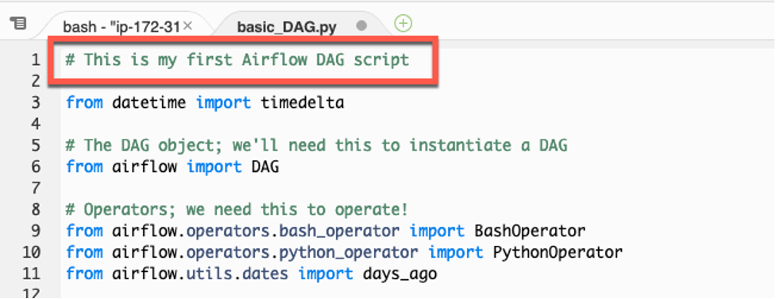Viewport: 776px width, 299px height.
Task: Click 'days_ago' in line 11
Action: click(x=400, y=274)
